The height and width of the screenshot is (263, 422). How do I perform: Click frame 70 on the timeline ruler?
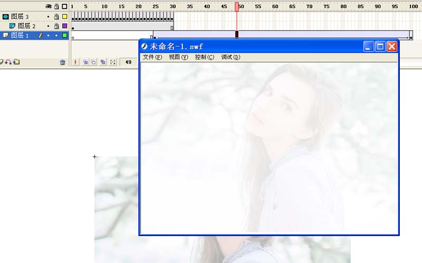point(309,6)
